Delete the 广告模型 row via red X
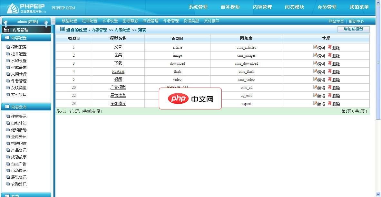Screen dimensions: 381x197 tap(330, 87)
